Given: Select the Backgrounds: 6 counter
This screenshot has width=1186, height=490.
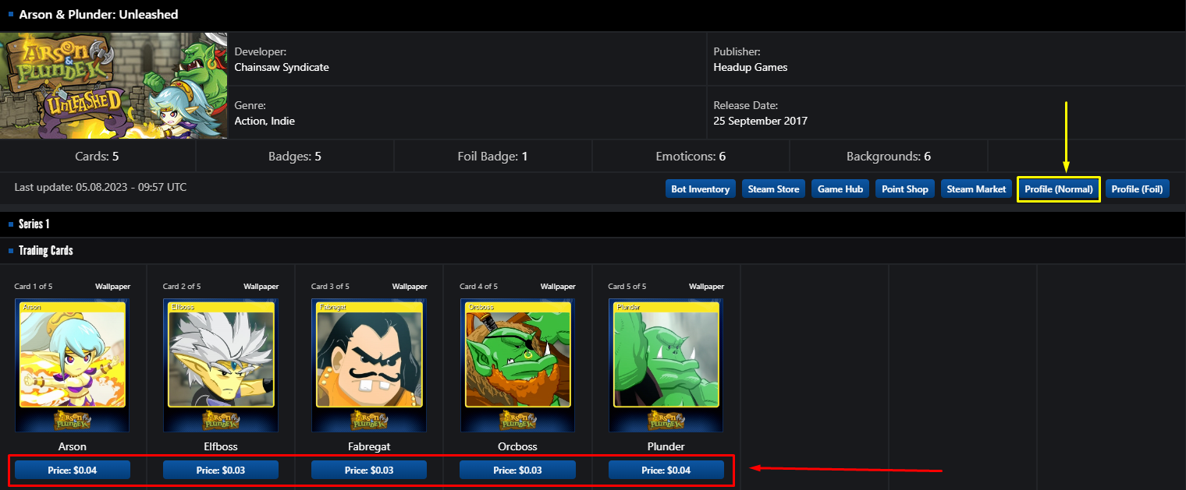Looking at the screenshot, I should point(889,157).
